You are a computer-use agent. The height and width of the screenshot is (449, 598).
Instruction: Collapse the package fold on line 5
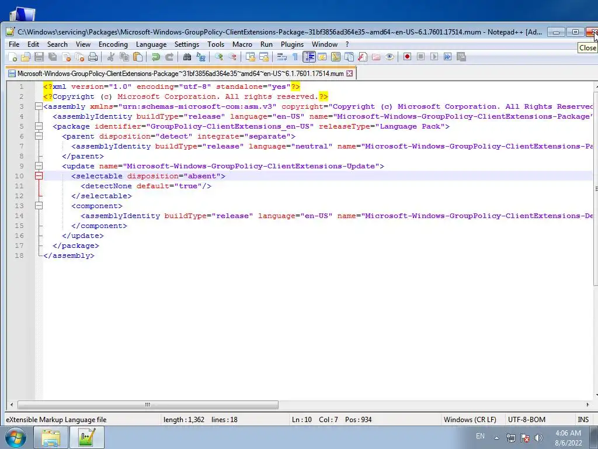point(39,126)
